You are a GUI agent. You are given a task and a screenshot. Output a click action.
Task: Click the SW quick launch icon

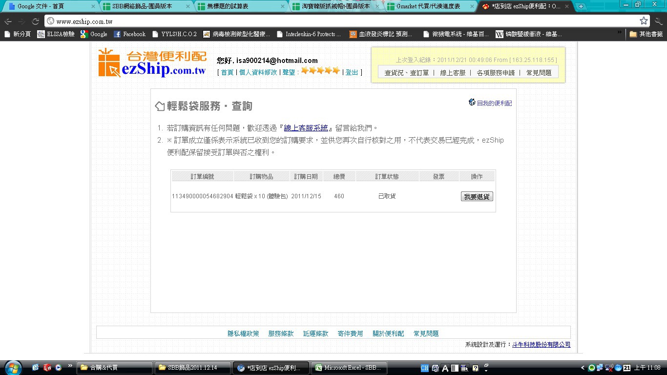click(47, 367)
